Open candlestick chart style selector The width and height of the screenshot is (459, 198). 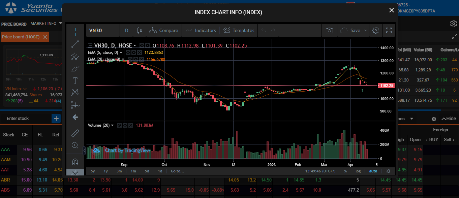point(140,30)
